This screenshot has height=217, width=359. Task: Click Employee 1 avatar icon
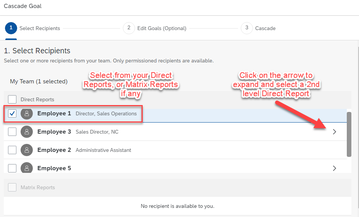(x=27, y=113)
